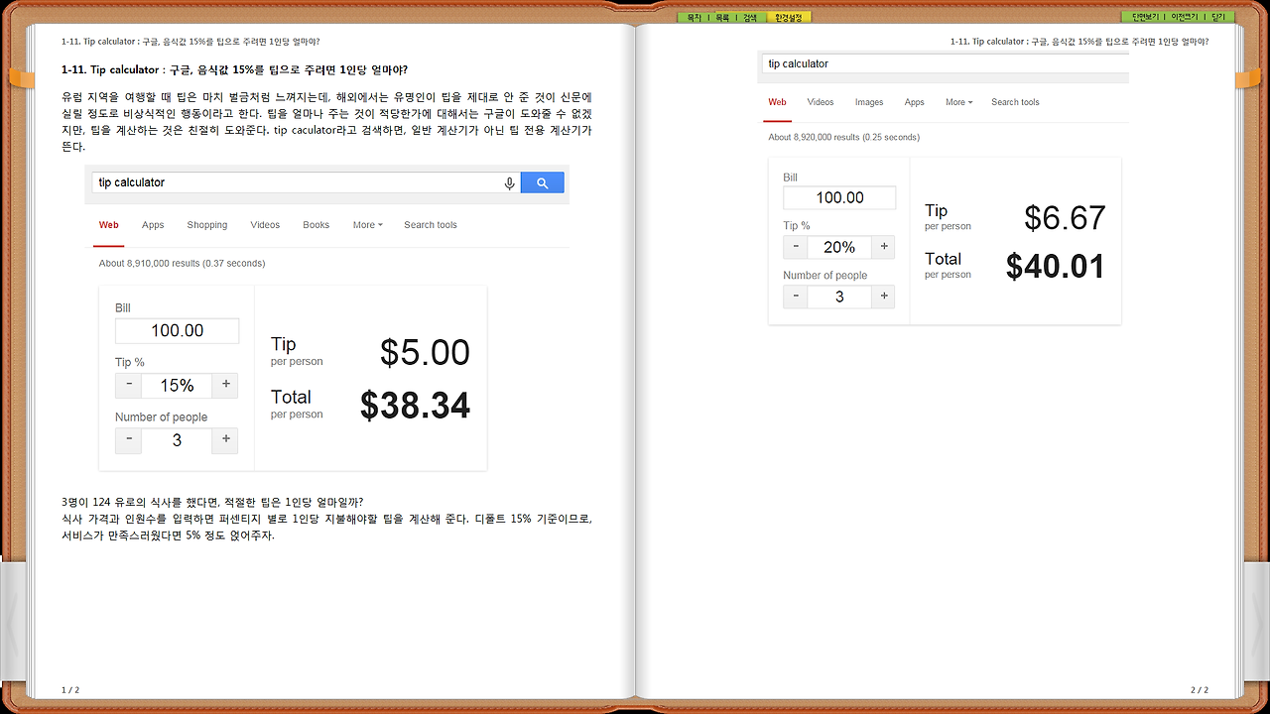The width and height of the screenshot is (1270, 714).
Task: Click the Bill field on page 2
Action: (x=839, y=197)
